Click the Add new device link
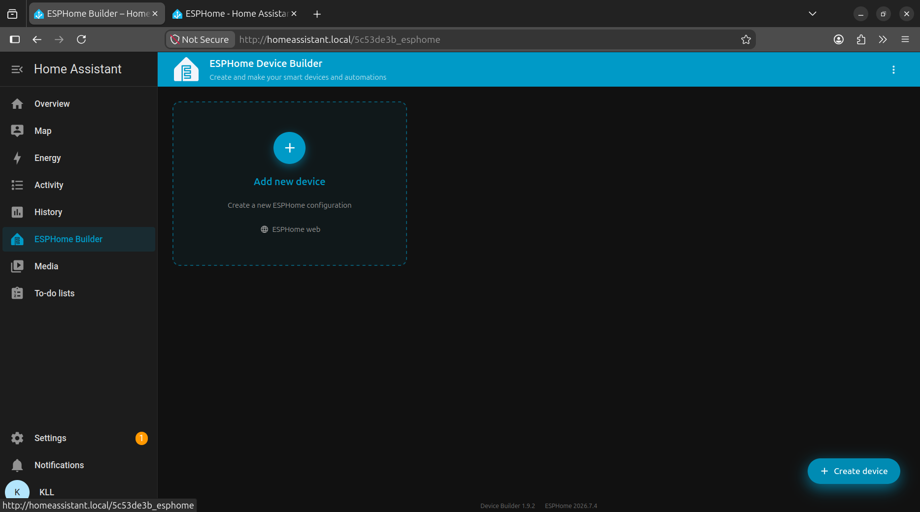 [290, 182]
